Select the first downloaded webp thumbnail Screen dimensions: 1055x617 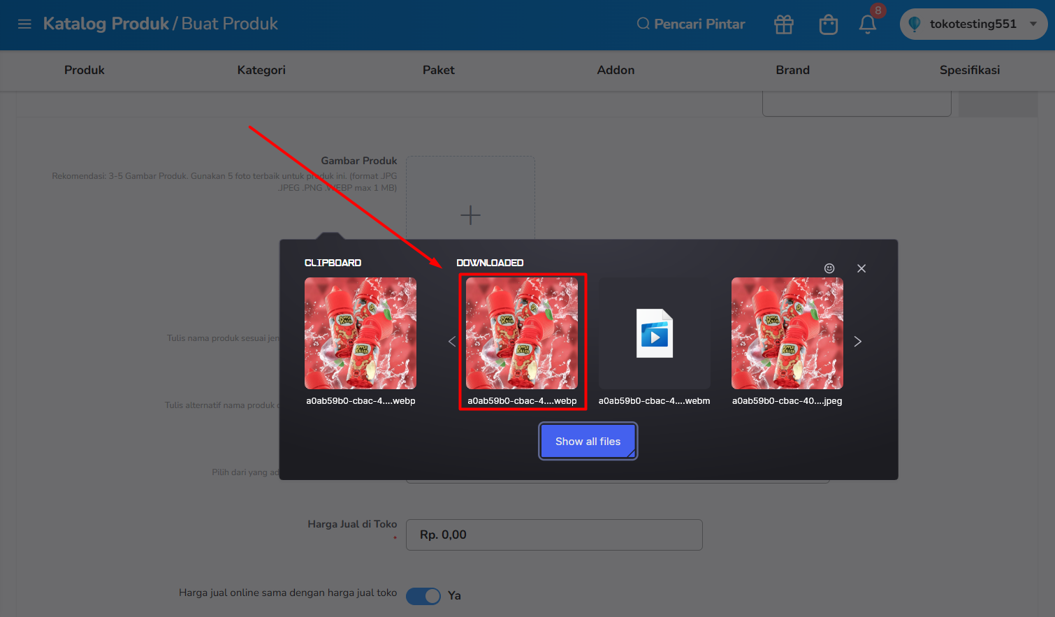coord(522,333)
